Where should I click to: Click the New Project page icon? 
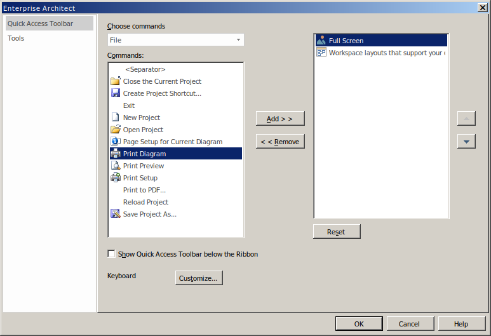tap(115, 118)
